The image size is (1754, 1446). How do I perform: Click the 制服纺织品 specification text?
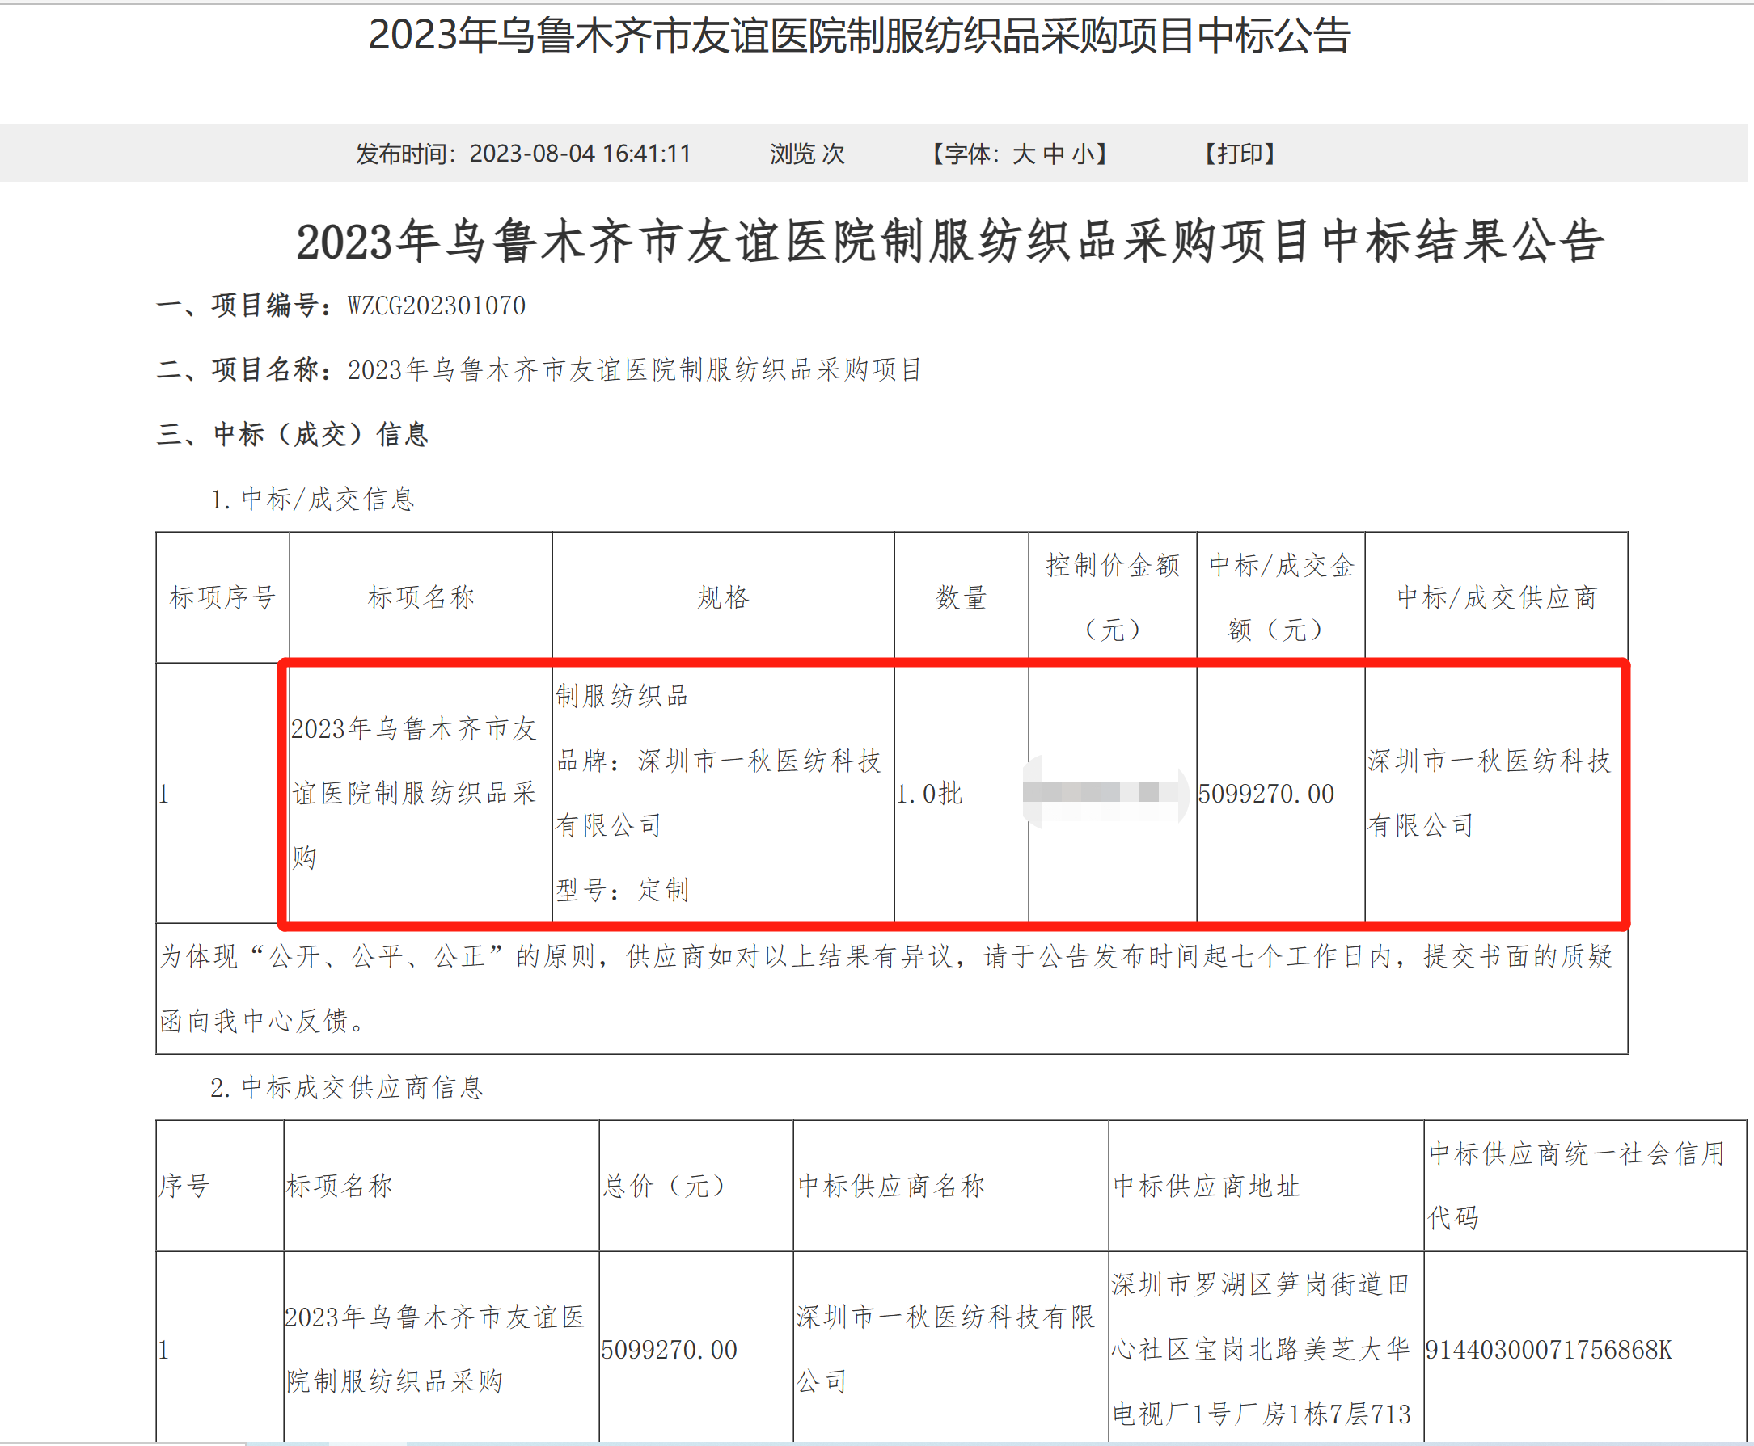coord(622,695)
